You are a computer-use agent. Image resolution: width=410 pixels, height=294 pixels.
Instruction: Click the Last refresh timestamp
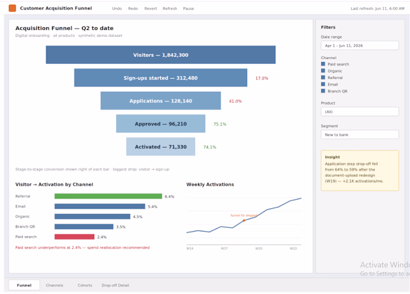(x=377, y=9)
